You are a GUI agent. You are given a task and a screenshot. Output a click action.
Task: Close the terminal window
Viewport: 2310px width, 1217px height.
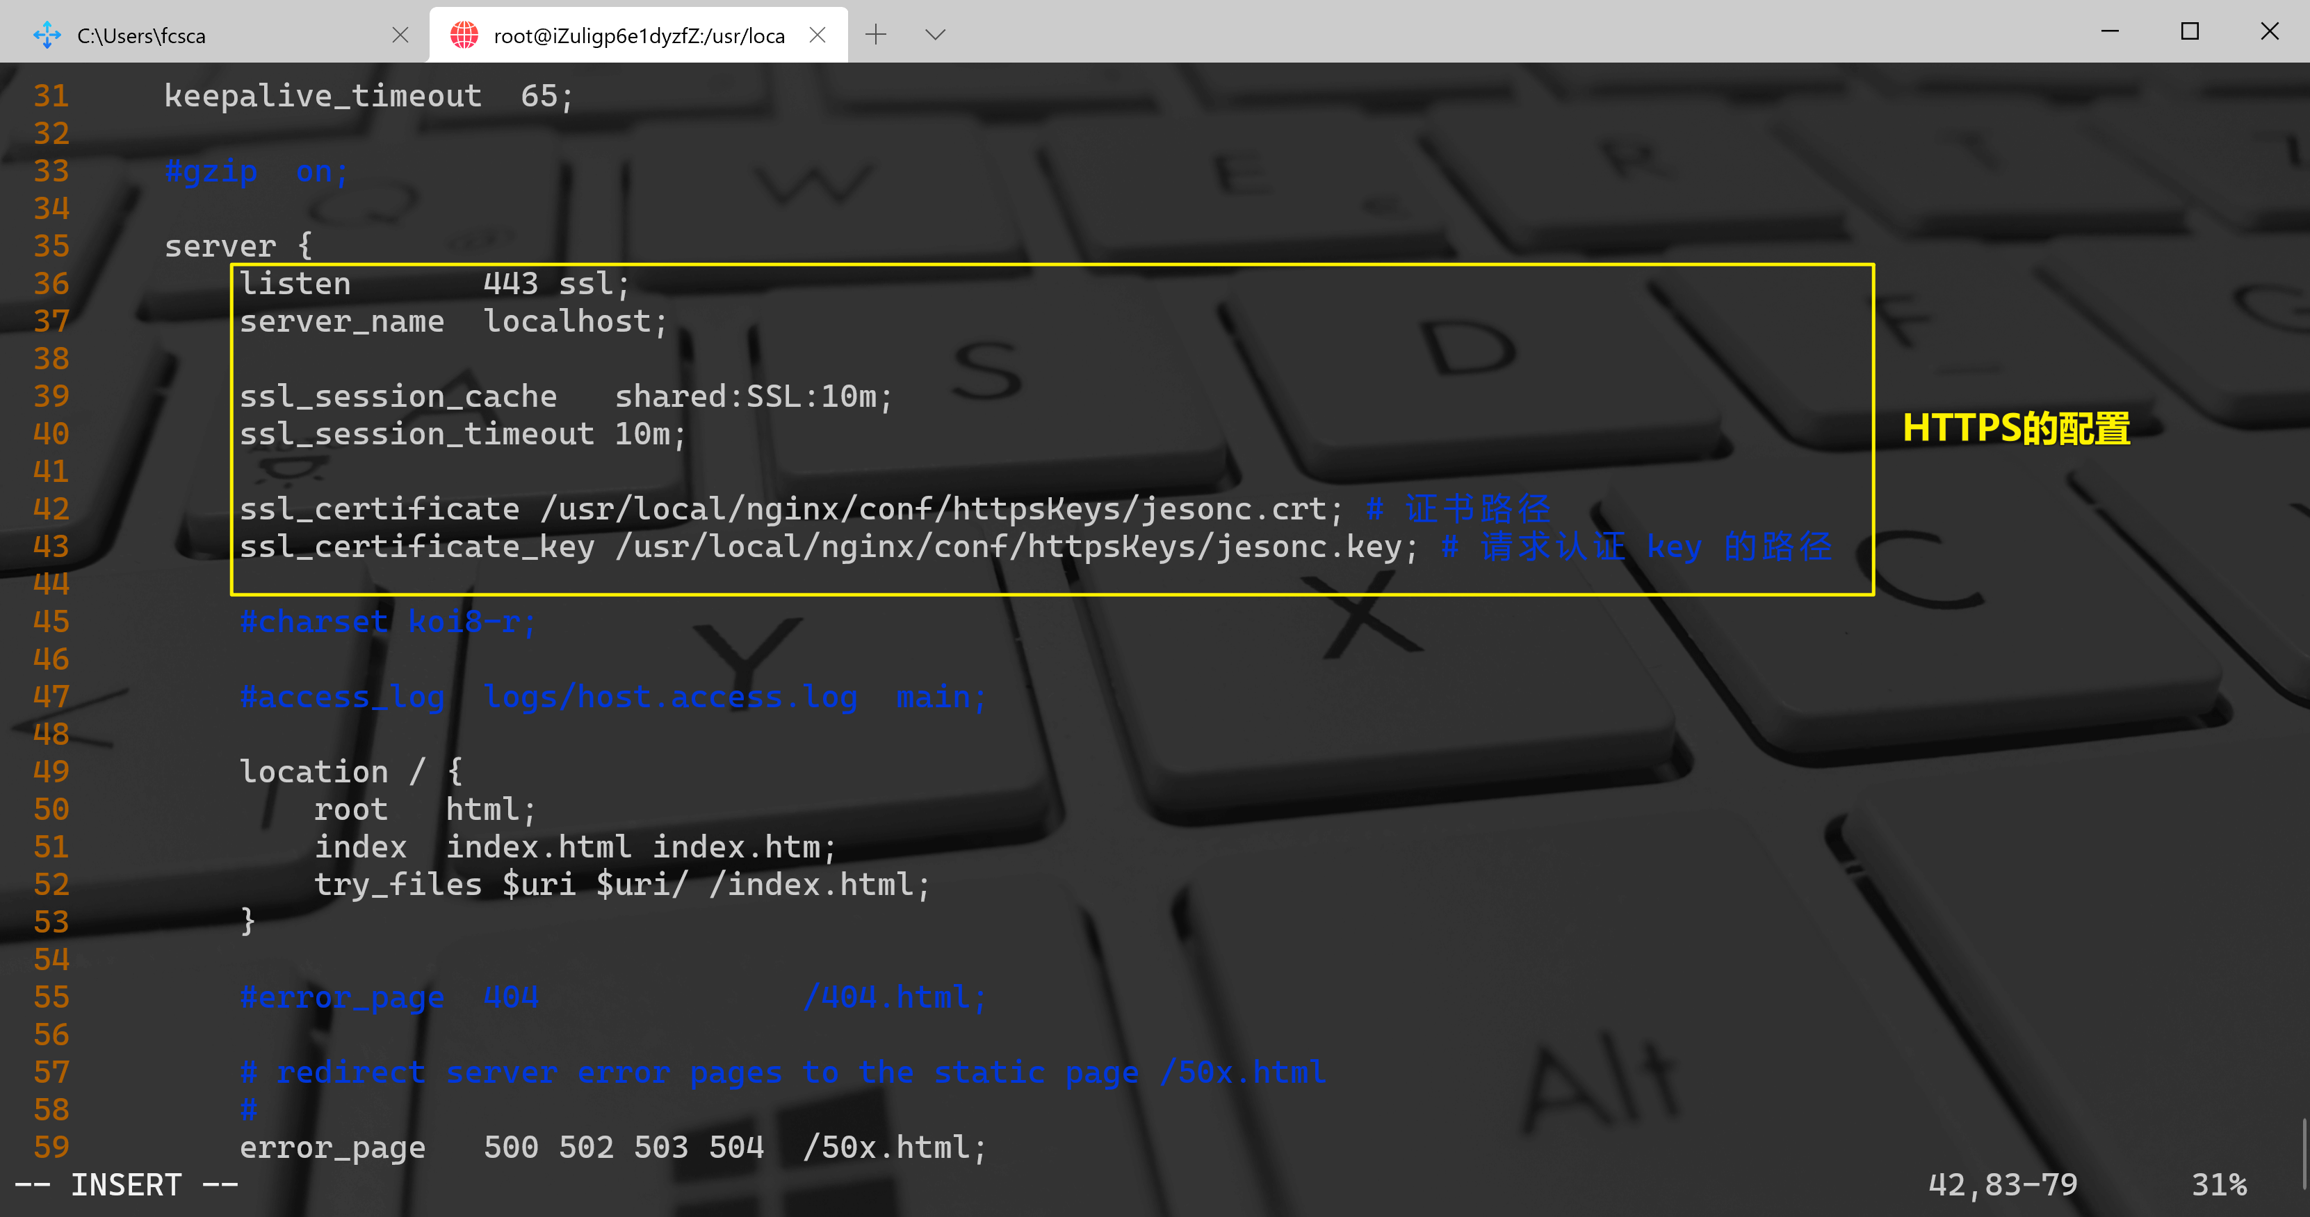point(2270,31)
